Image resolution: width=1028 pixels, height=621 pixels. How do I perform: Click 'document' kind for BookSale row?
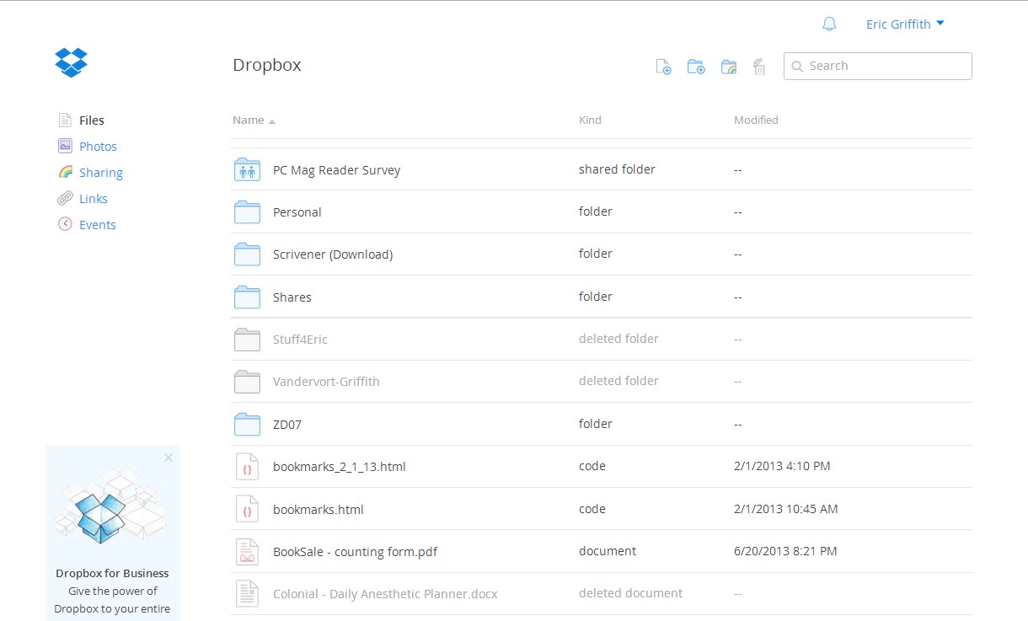tap(608, 551)
